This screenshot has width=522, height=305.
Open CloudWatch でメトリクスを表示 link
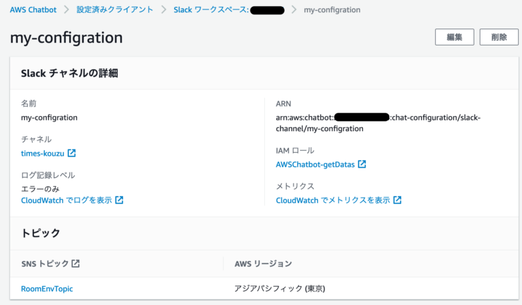click(333, 200)
